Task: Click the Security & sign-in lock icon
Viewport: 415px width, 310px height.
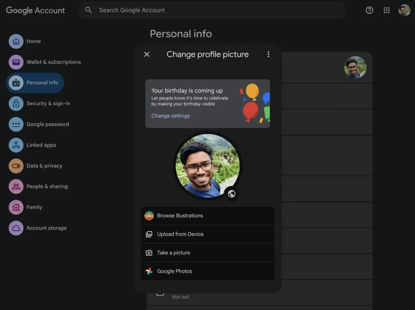Action: click(16, 103)
